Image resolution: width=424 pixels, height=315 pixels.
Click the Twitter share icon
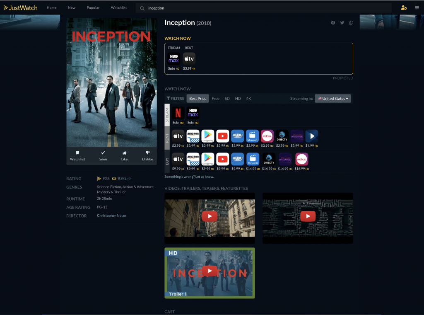tap(342, 23)
